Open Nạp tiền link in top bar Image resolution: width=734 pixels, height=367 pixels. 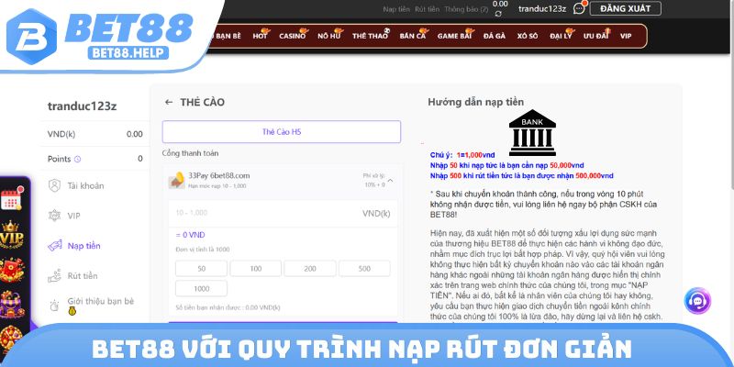396,9
